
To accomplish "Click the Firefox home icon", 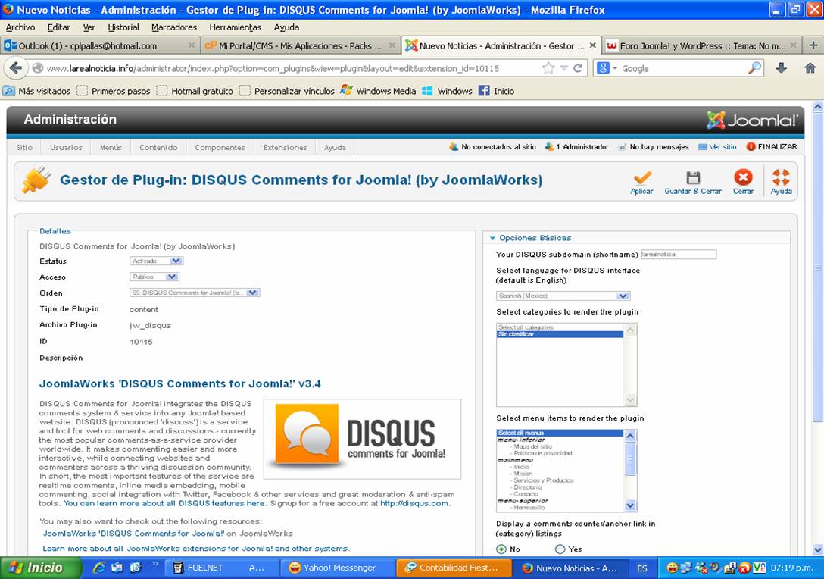I will pos(810,68).
